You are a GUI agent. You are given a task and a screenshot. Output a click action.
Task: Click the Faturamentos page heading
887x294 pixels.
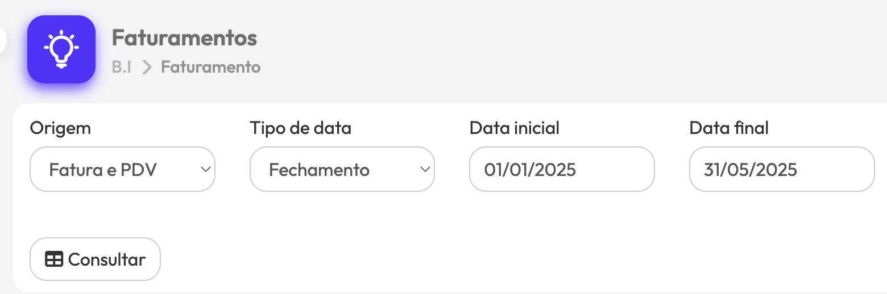tap(184, 38)
